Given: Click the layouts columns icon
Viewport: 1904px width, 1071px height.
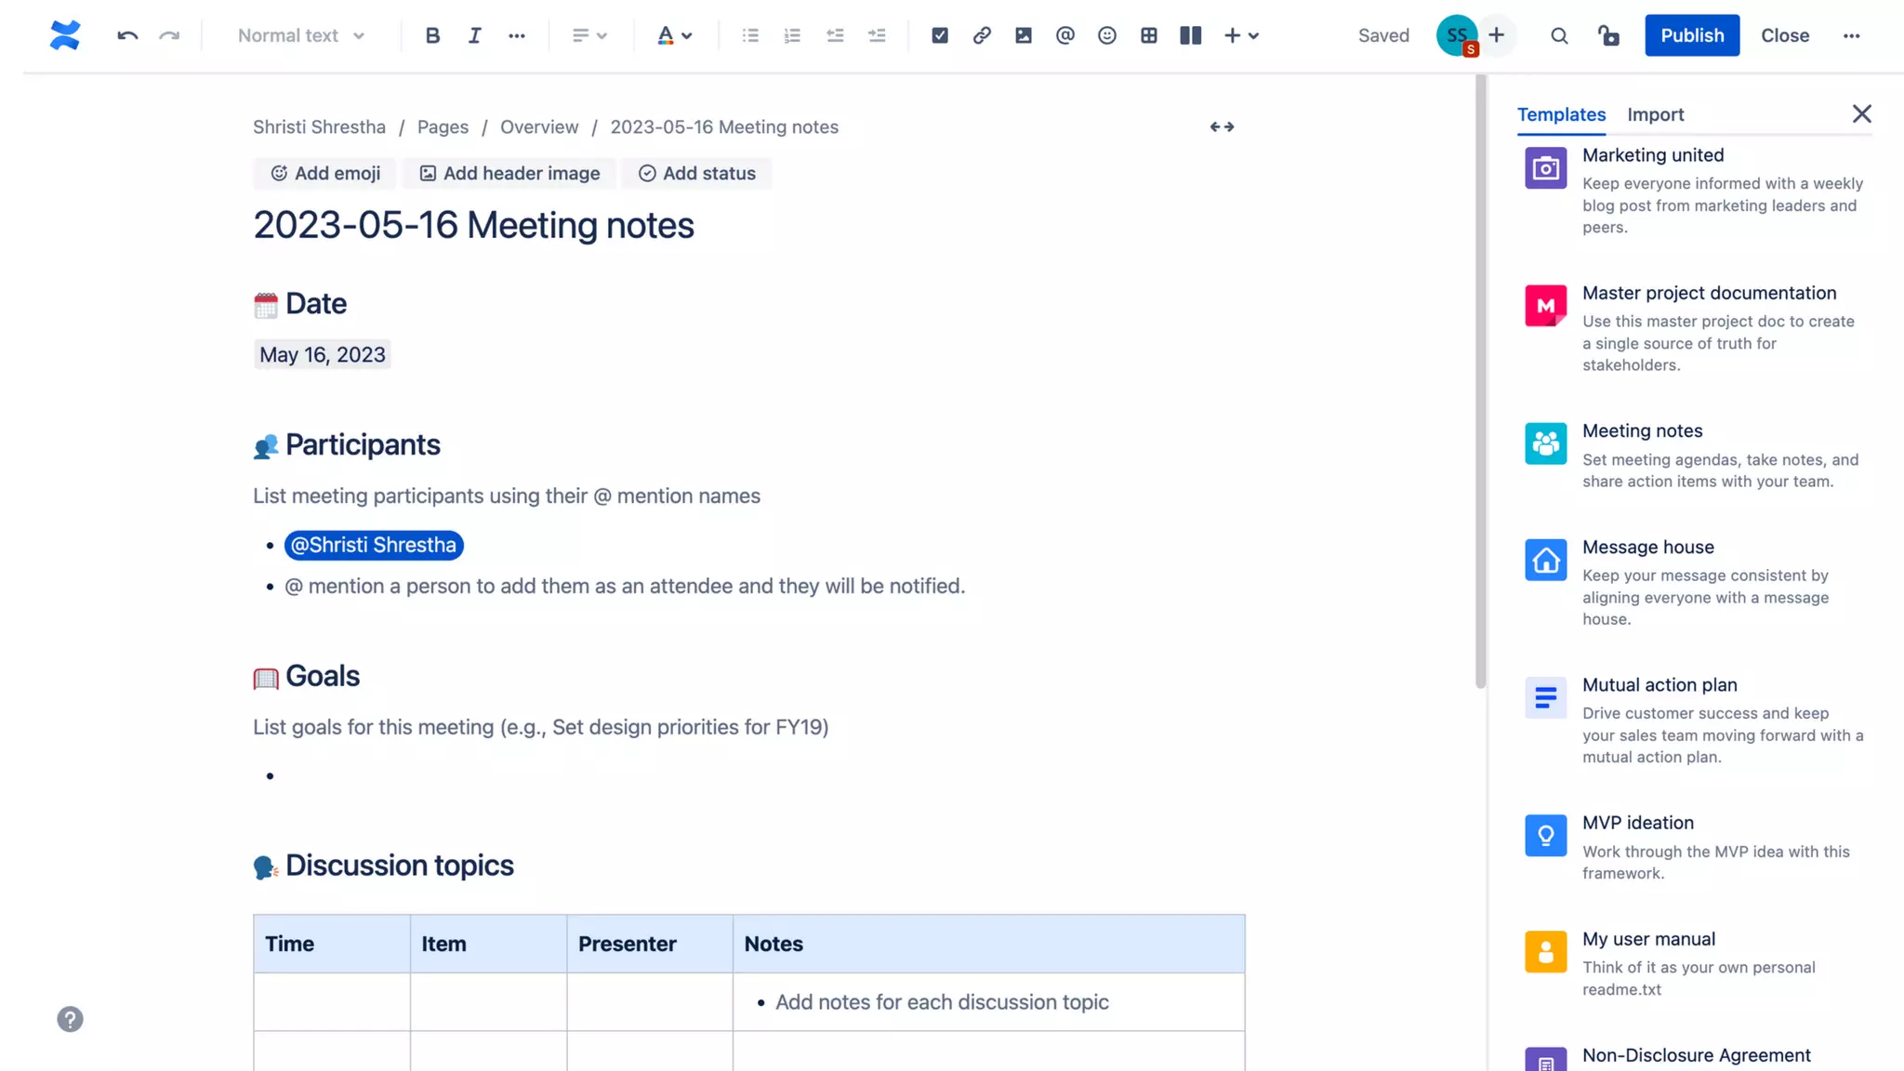Looking at the screenshot, I should pyautogui.click(x=1190, y=35).
